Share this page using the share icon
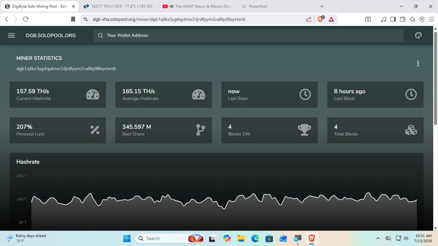The image size is (438, 246). pos(308,19)
